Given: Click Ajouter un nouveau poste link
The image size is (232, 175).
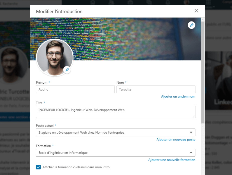Looking at the screenshot, I should point(176,140).
